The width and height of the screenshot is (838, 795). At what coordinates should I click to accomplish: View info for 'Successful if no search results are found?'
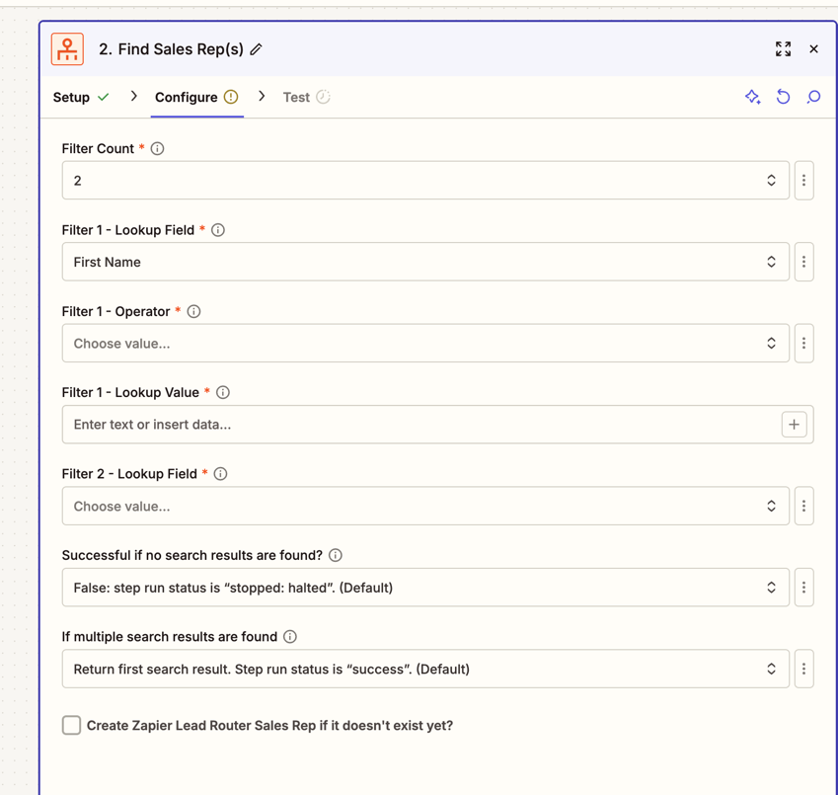point(335,555)
